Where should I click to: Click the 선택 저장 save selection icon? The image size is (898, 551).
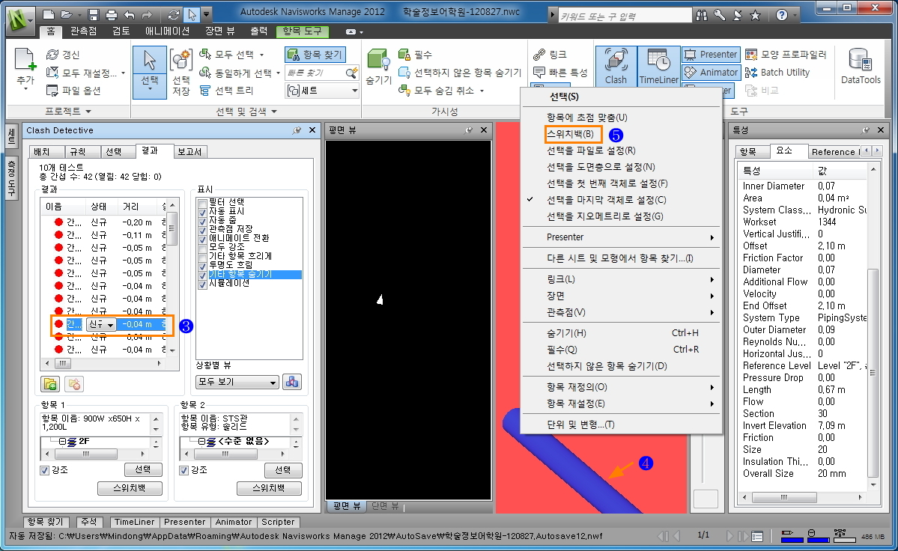point(180,64)
